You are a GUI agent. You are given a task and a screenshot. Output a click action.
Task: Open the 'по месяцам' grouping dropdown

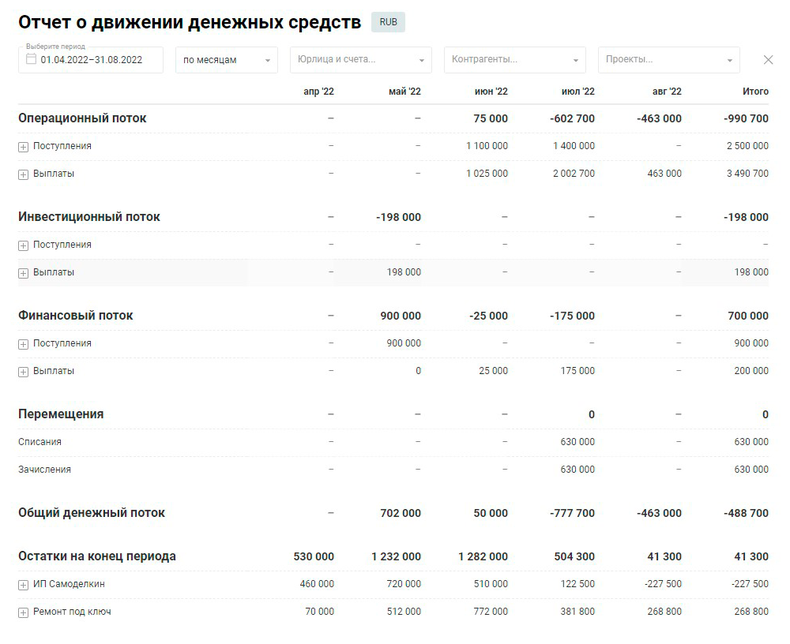227,60
